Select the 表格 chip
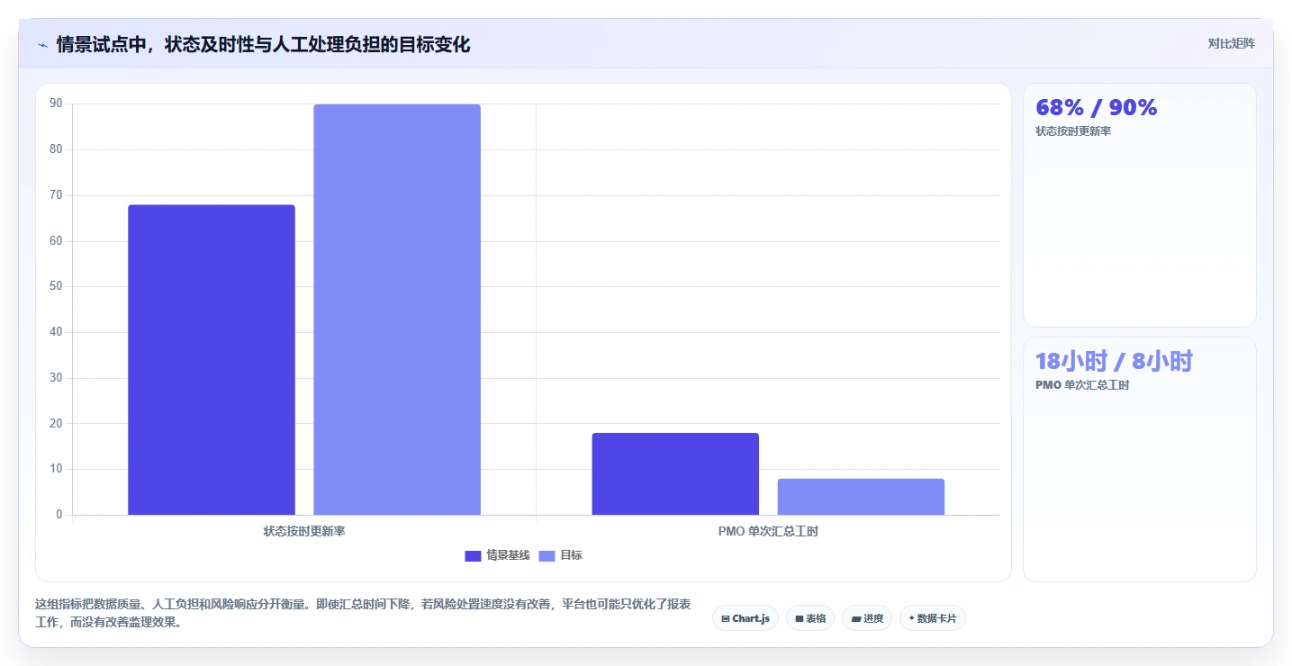 point(810,618)
